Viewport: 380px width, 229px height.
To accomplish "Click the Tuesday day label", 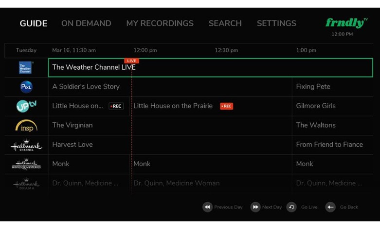I will coord(26,51).
